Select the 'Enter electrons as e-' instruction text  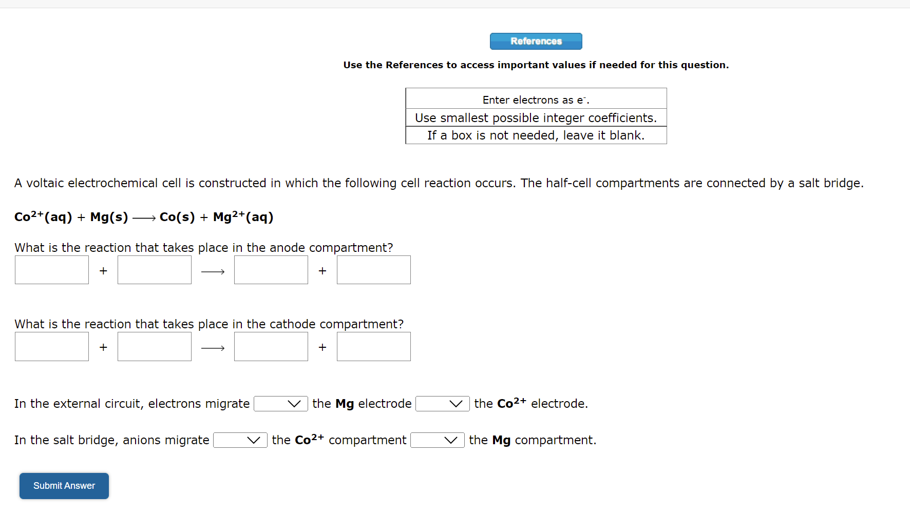[536, 99]
